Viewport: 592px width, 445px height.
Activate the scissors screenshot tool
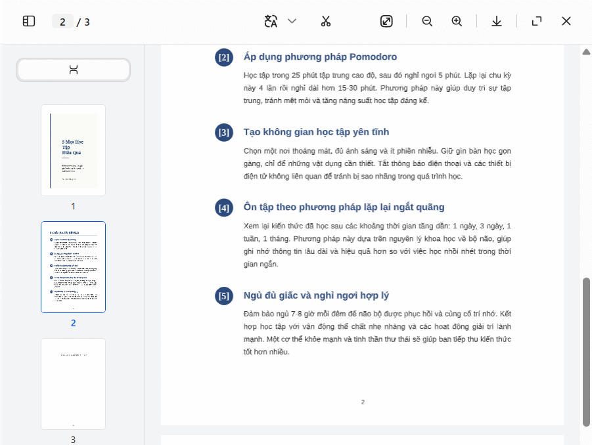click(x=325, y=21)
